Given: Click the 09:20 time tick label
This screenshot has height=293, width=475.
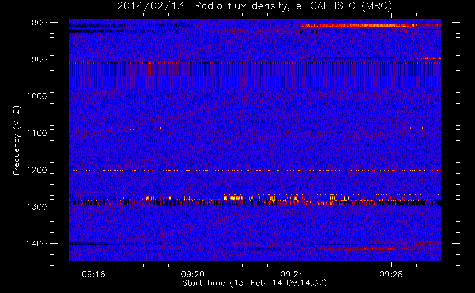Looking at the screenshot, I should 193,275.
